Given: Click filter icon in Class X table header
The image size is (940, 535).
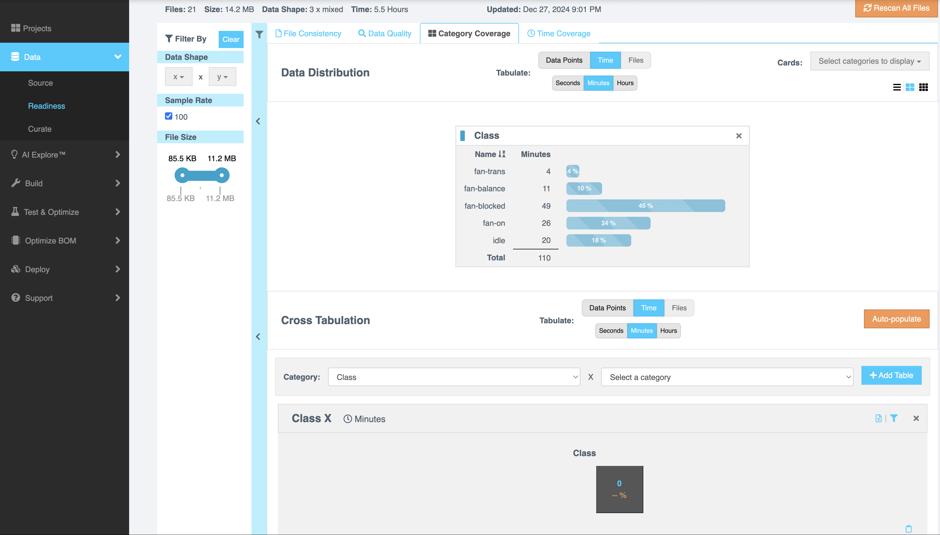Looking at the screenshot, I should (x=894, y=418).
